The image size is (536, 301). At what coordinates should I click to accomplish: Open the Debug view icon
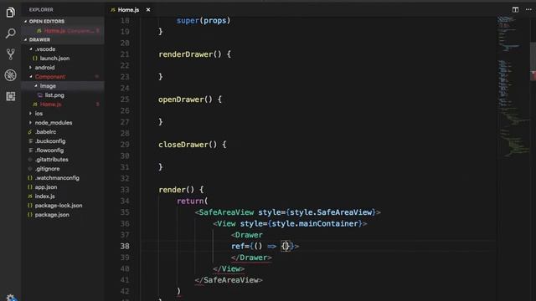click(x=10, y=75)
